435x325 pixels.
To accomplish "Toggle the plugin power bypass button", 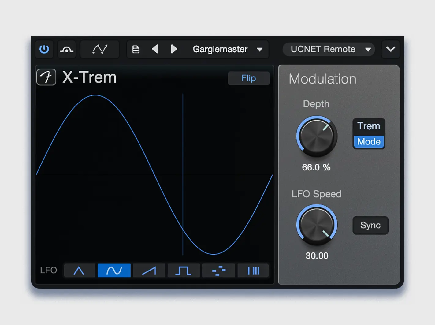I will (44, 49).
